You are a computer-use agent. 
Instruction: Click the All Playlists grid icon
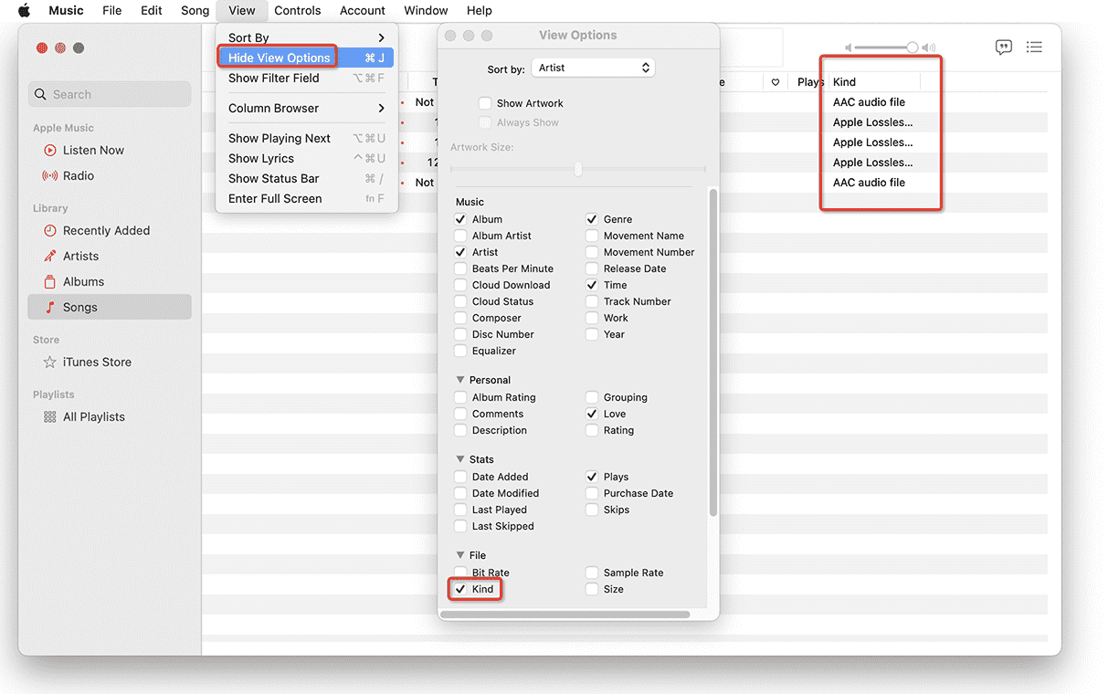(x=50, y=416)
